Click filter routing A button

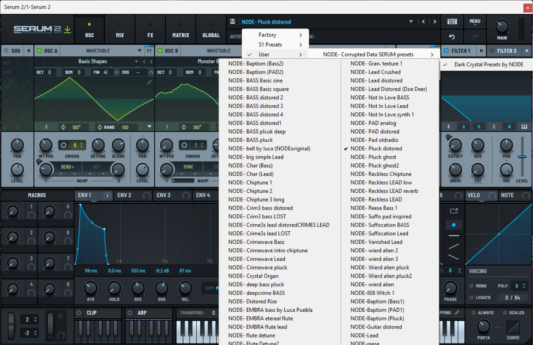pos(464,127)
